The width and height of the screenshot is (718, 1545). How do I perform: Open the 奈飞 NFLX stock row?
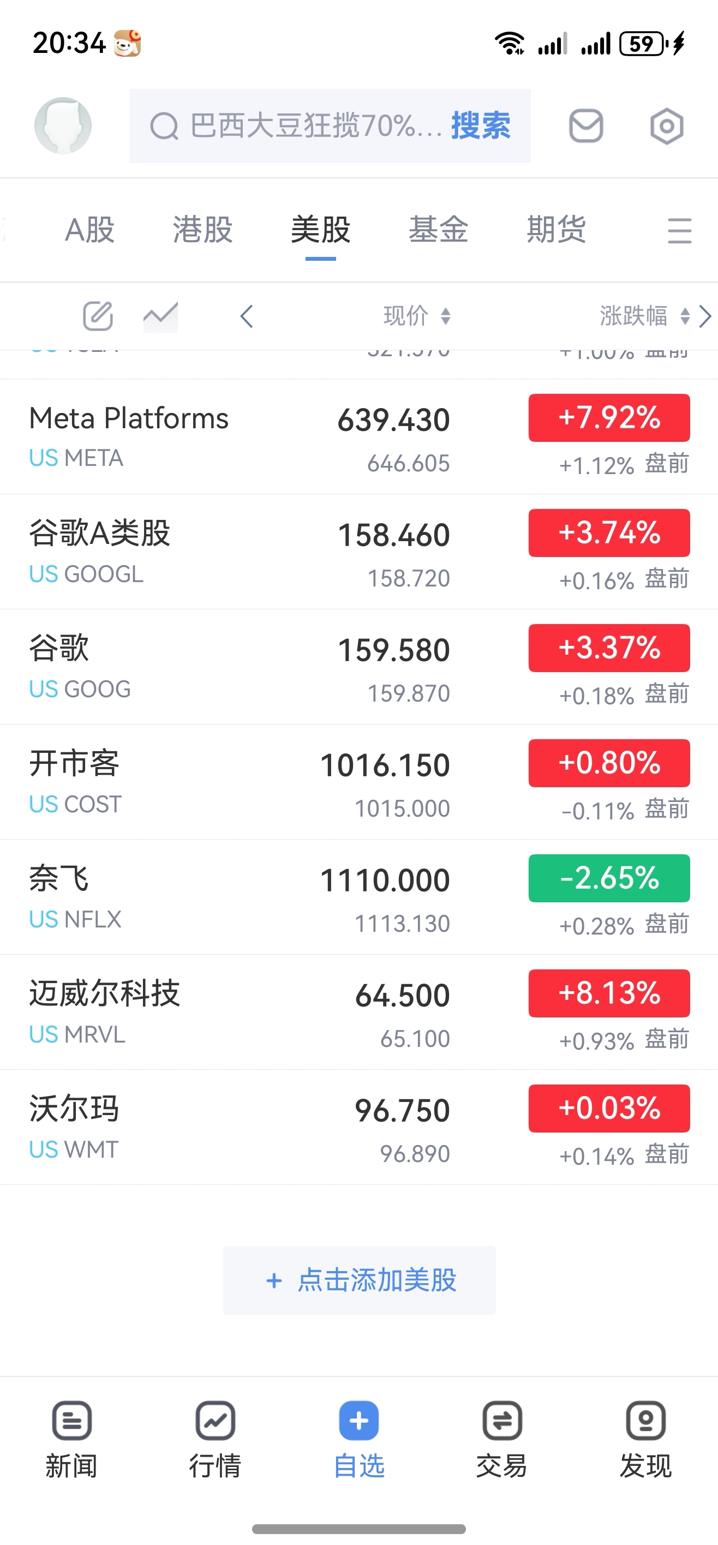358,897
